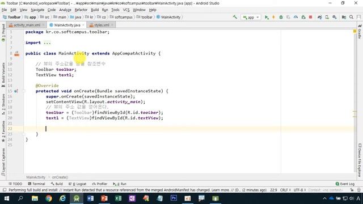This screenshot has width=363, height=204.
Task: Open the Refactor menu
Action: tap(81, 10)
